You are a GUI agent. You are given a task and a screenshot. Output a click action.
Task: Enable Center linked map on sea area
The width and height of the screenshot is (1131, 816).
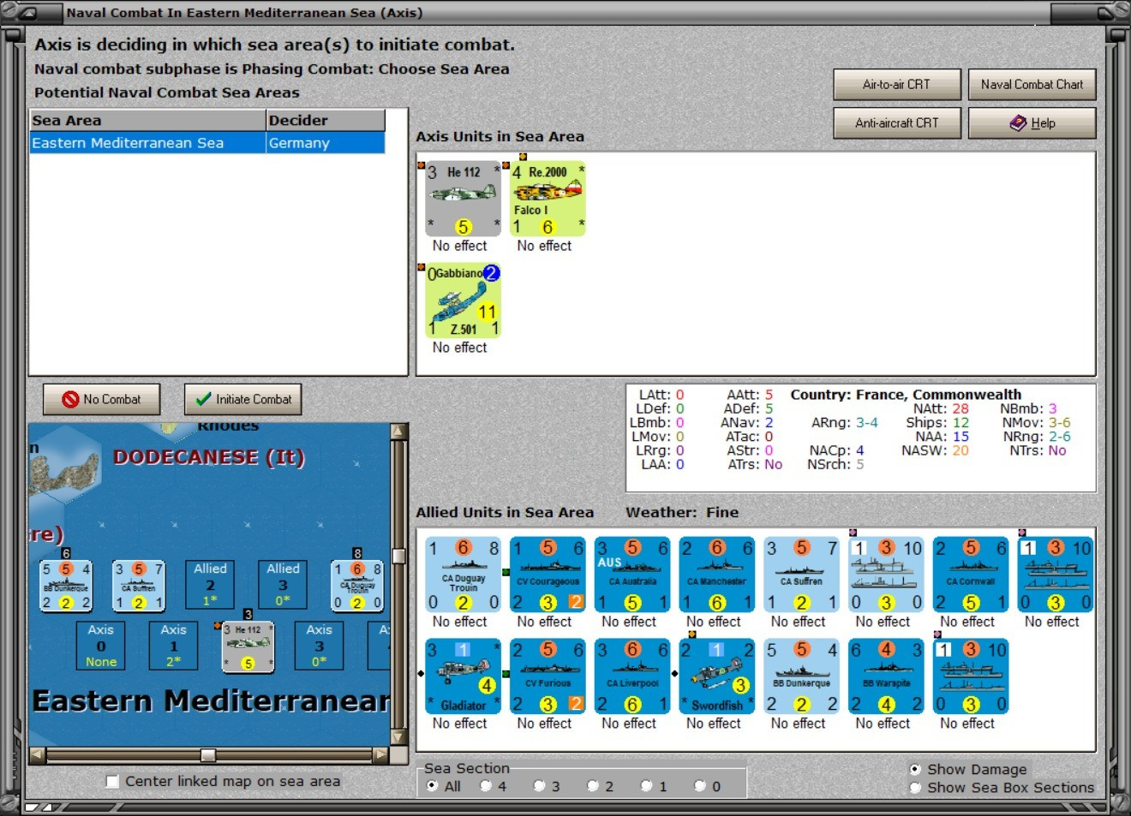(112, 781)
